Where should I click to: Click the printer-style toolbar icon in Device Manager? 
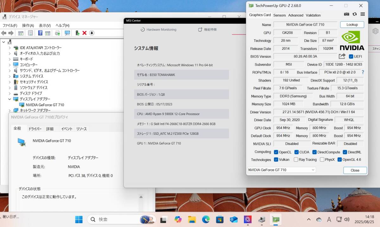57,33
